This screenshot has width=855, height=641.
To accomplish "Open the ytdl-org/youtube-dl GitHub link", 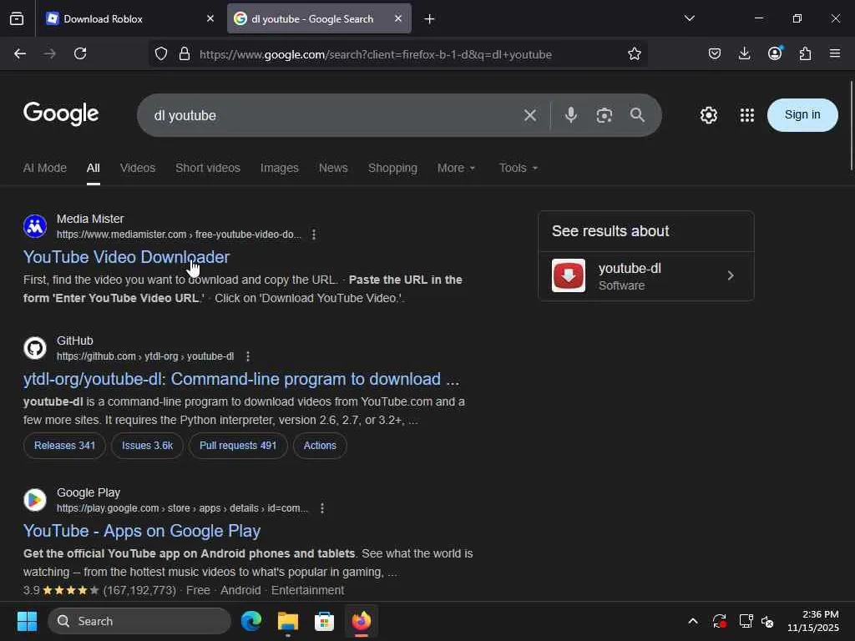I will pyautogui.click(x=241, y=380).
